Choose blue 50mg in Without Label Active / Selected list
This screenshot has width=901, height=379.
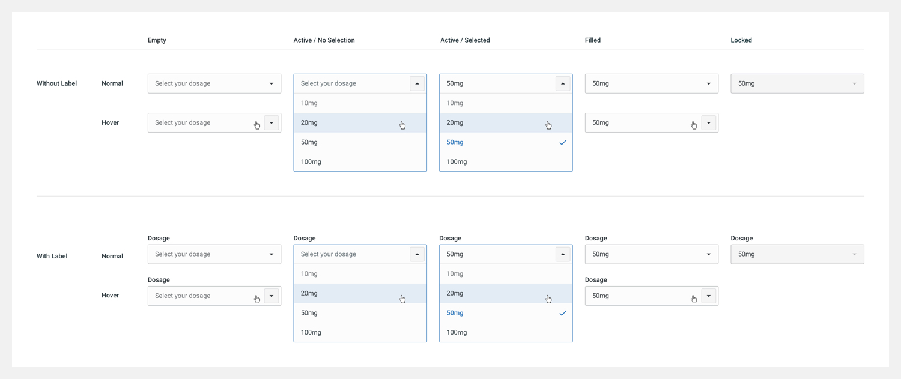pos(506,142)
